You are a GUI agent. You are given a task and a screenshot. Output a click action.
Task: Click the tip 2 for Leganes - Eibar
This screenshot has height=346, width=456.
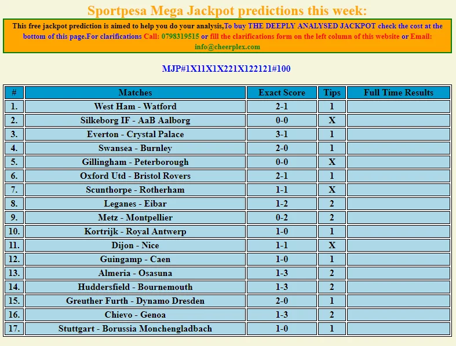(332, 204)
